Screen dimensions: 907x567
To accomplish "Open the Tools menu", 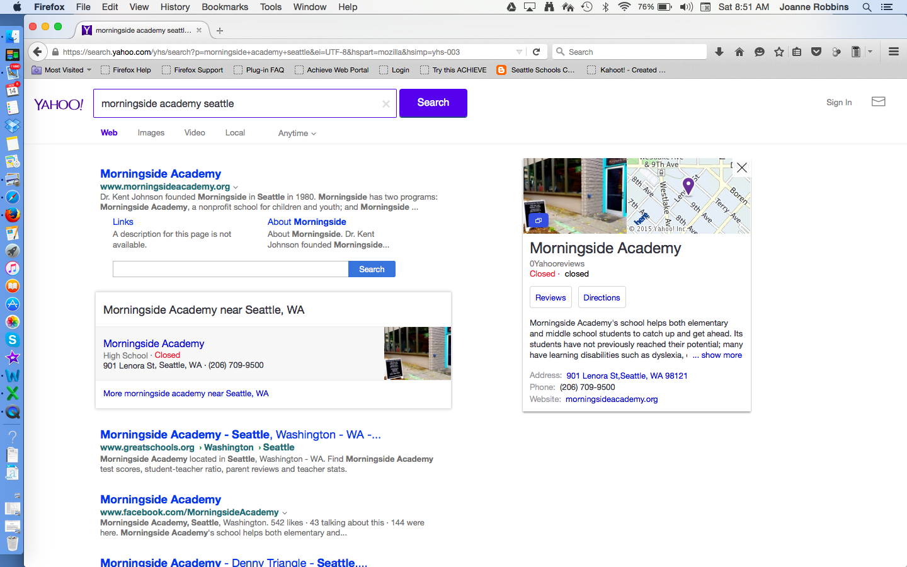I will pyautogui.click(x=271, y=7).
